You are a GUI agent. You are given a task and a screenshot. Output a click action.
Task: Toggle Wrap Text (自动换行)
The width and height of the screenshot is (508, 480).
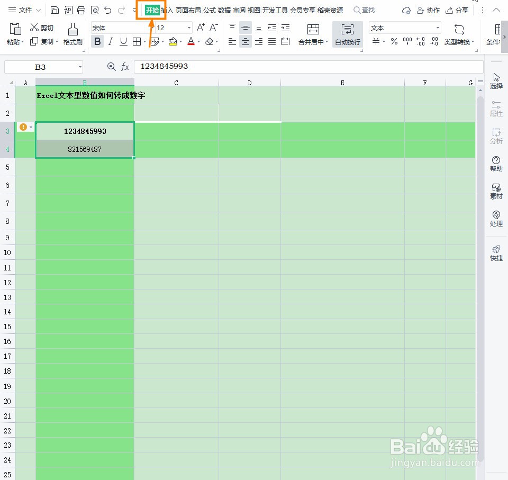click(348, 34)
